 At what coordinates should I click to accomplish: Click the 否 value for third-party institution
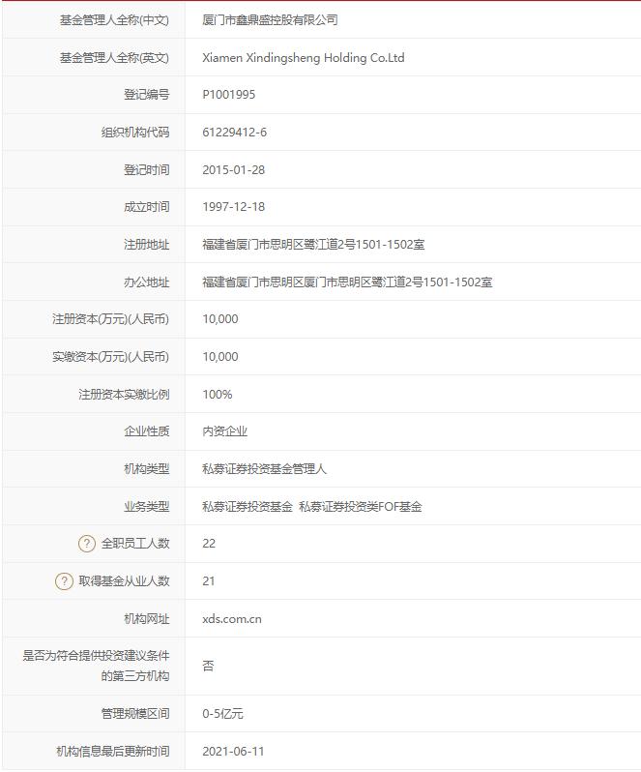(208, 667)
